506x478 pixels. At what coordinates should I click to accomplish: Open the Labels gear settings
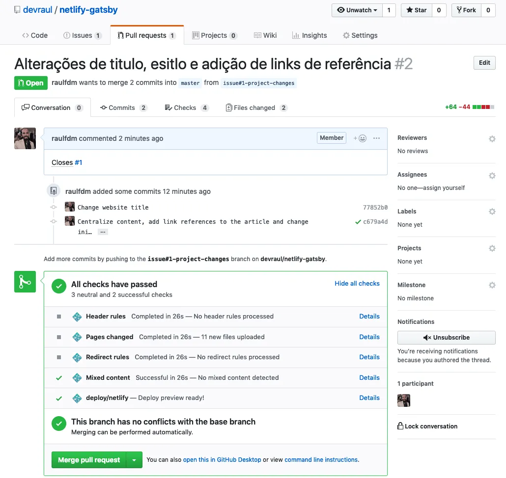(492, 212)
